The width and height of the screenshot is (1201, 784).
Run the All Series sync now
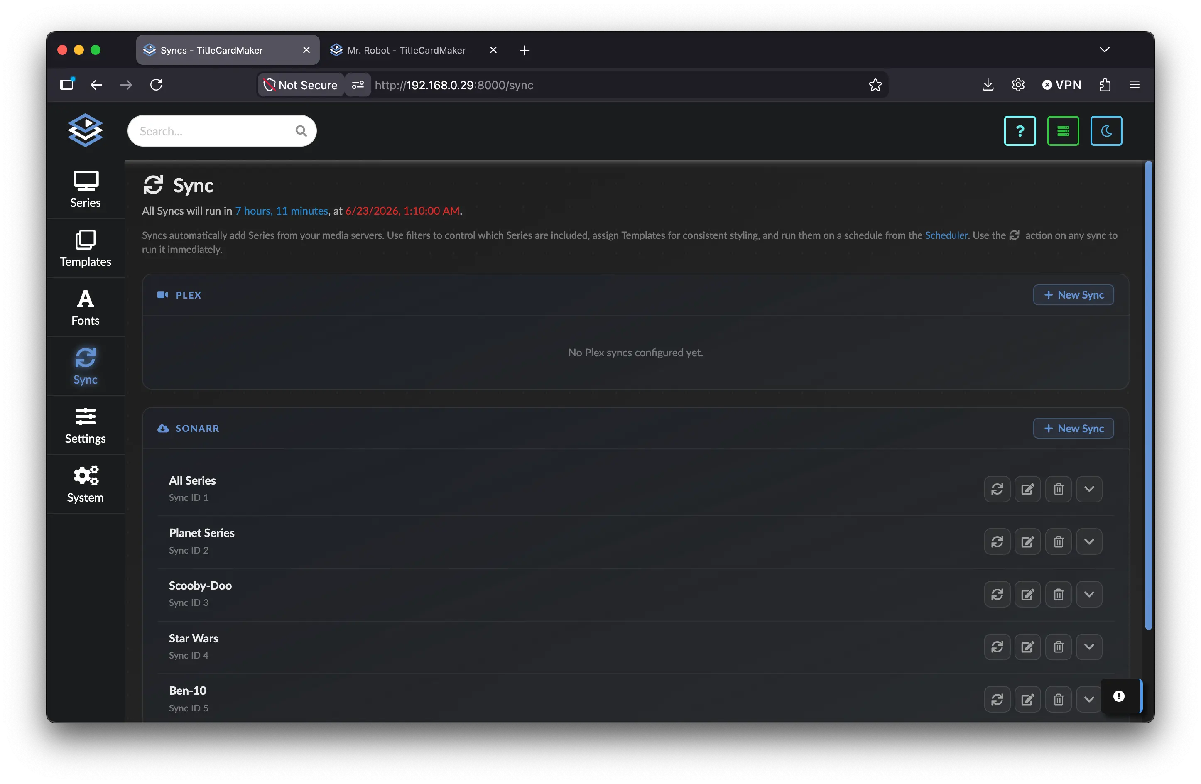click(997, 489)
